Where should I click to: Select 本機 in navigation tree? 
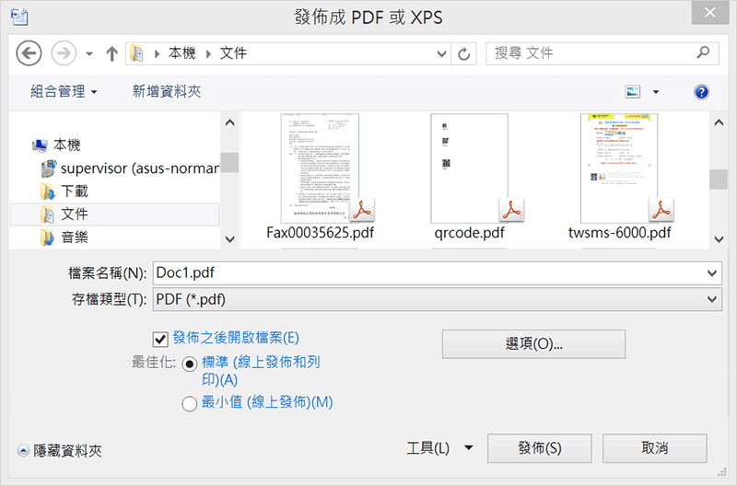[67, 145]
